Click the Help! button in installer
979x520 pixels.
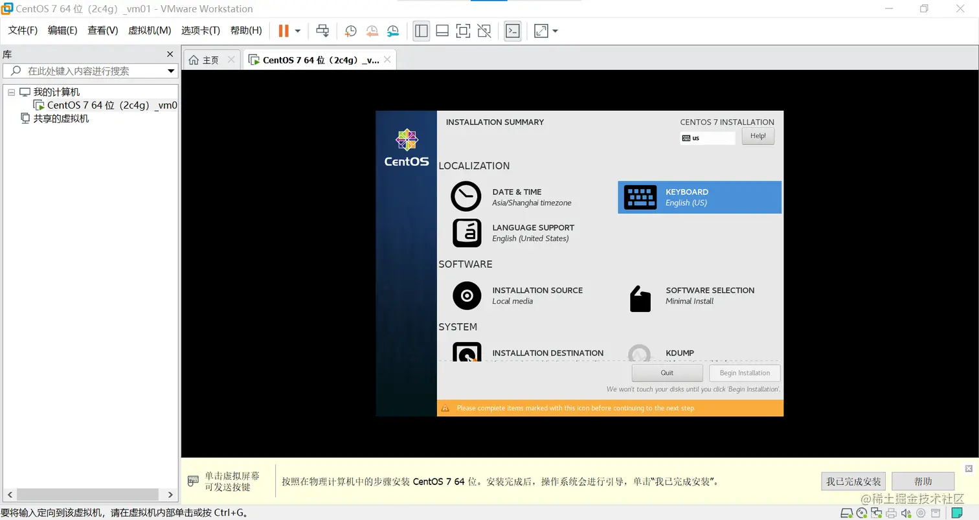(758, 136)
